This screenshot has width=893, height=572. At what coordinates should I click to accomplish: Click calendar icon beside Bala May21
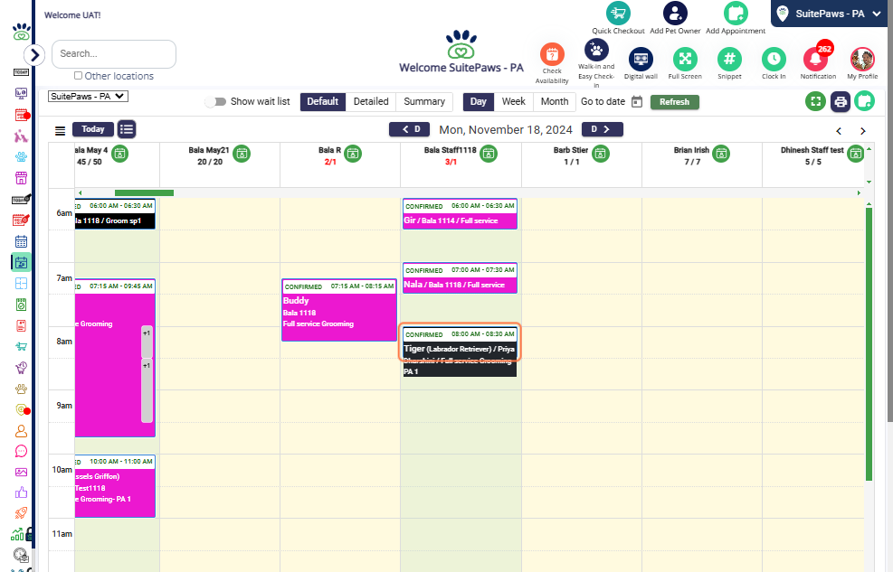click(242, 154)
